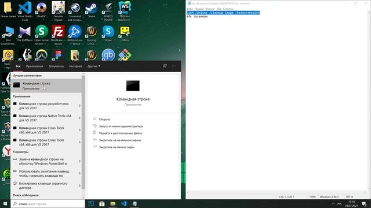Open the FileZilla desktop shortcut
Screen dimensions: 371x208
58,35
